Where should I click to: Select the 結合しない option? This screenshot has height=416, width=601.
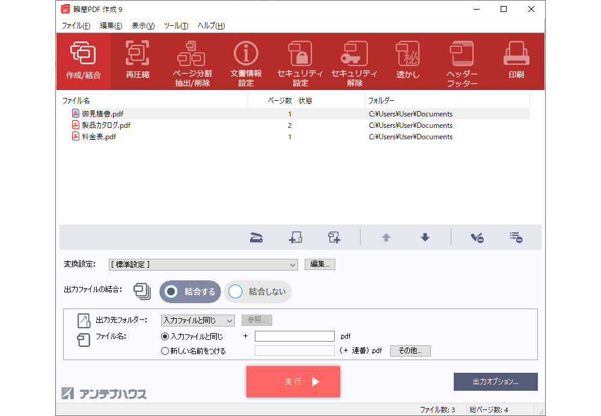258,292
